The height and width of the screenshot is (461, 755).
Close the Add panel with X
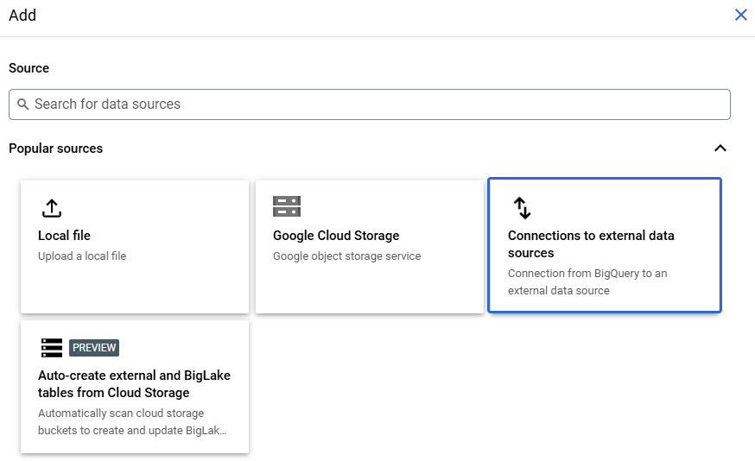[x=740, y=15]
